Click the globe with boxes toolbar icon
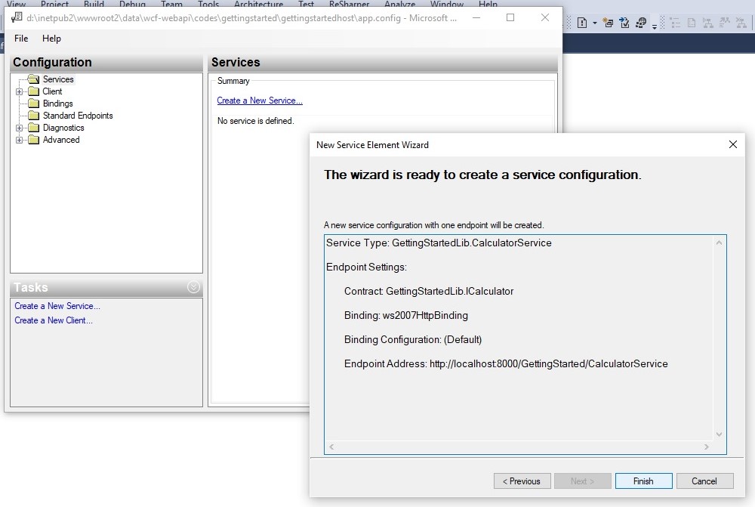This screenshot has width=755, height=507. [x=641, y=23]
